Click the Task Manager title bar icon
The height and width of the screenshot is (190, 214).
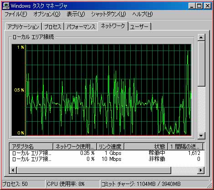(6, 6)
